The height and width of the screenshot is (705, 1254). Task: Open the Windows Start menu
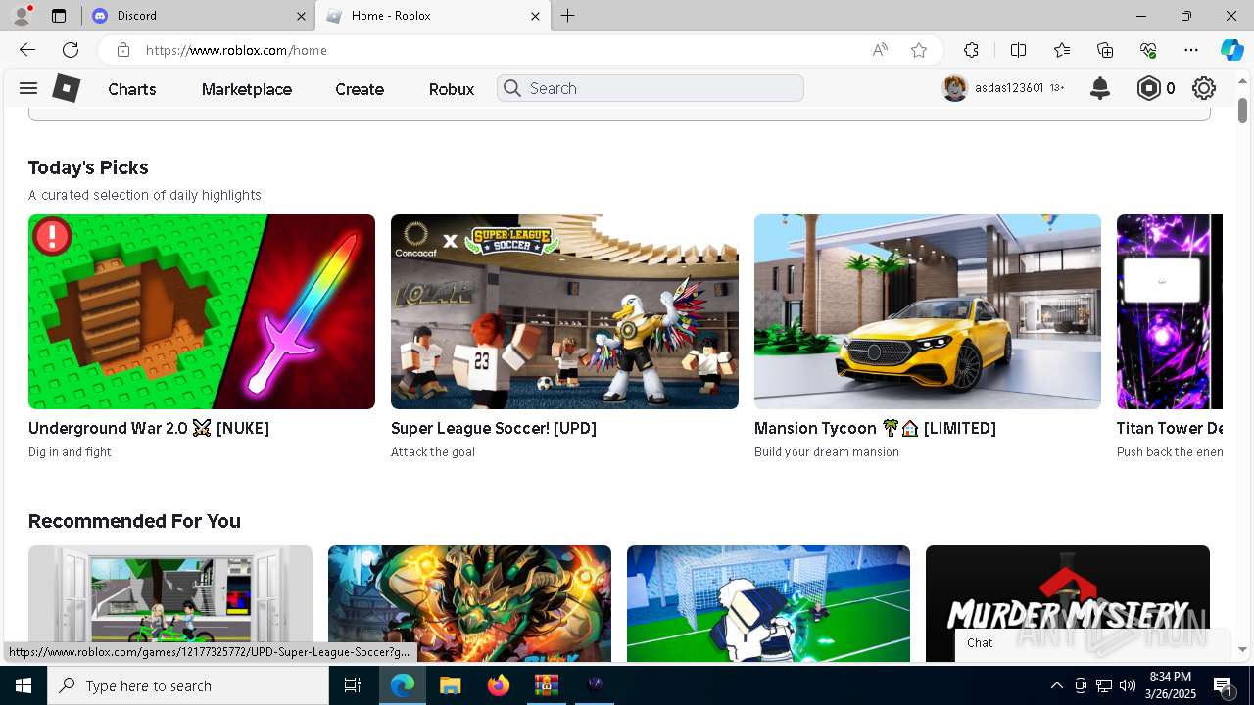pyautogui.click(x=24, y=685)
